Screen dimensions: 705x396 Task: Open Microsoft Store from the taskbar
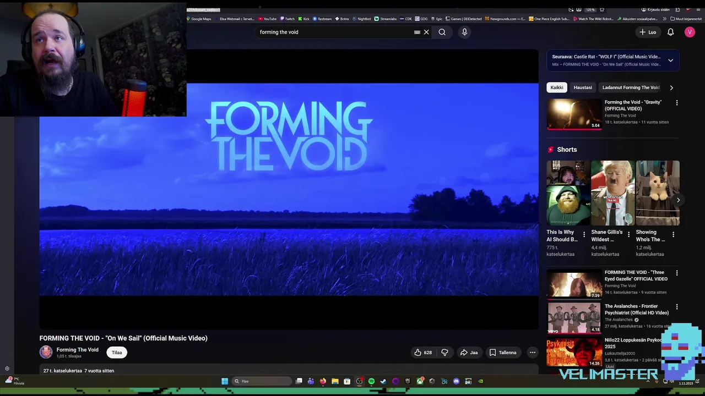(x=347, y=381)
